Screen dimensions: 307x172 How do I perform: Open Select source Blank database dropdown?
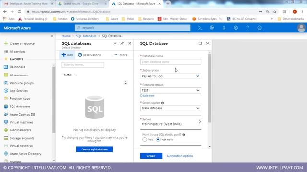pyautogui.click(x=171, y=108)
